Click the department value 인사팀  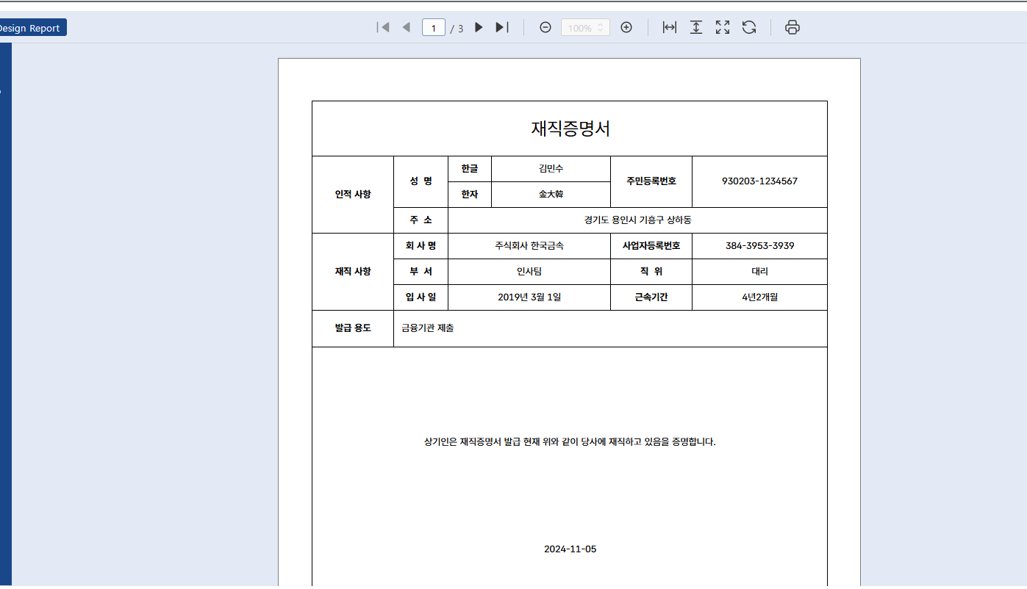[x=529, y=272]
